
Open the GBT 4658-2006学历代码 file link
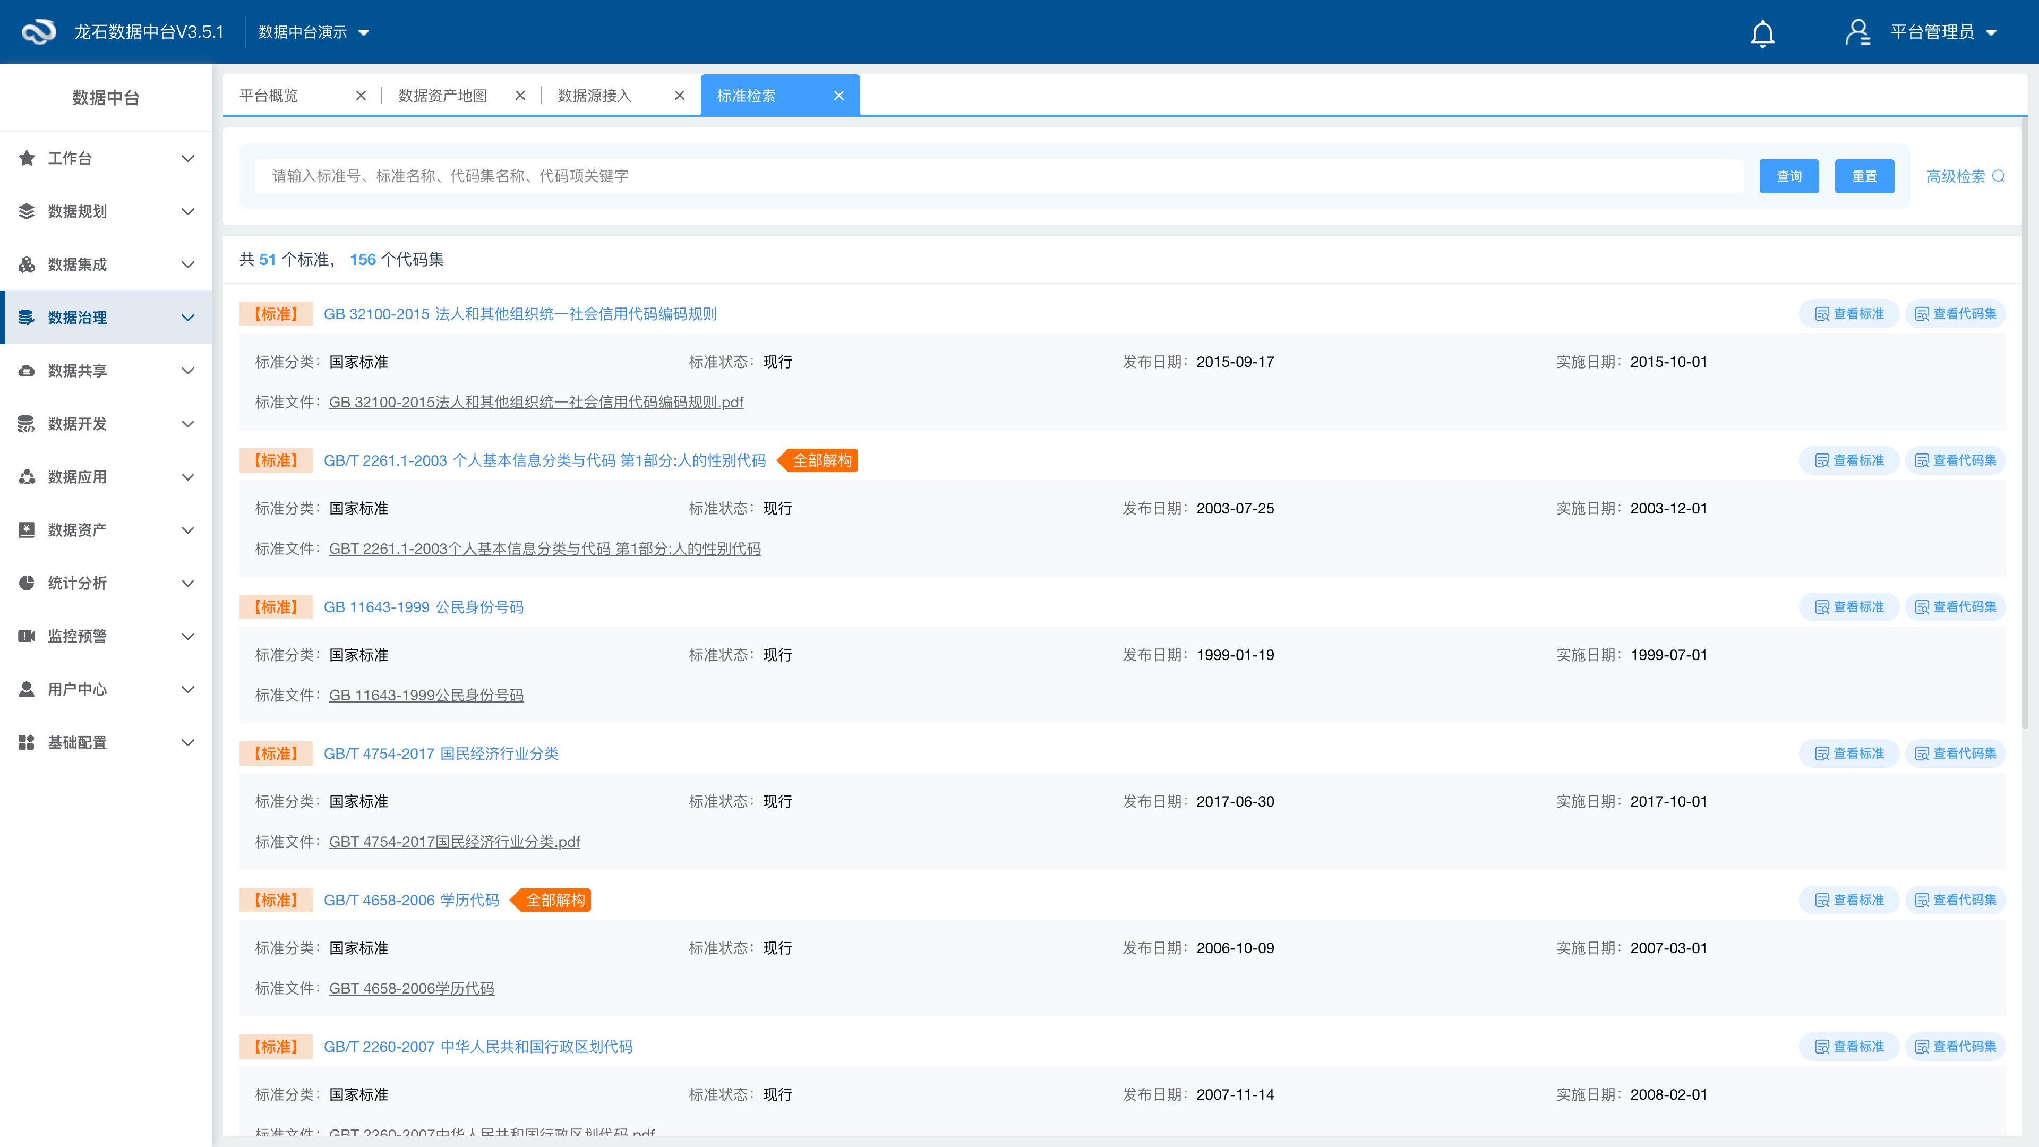coord(412,988)
